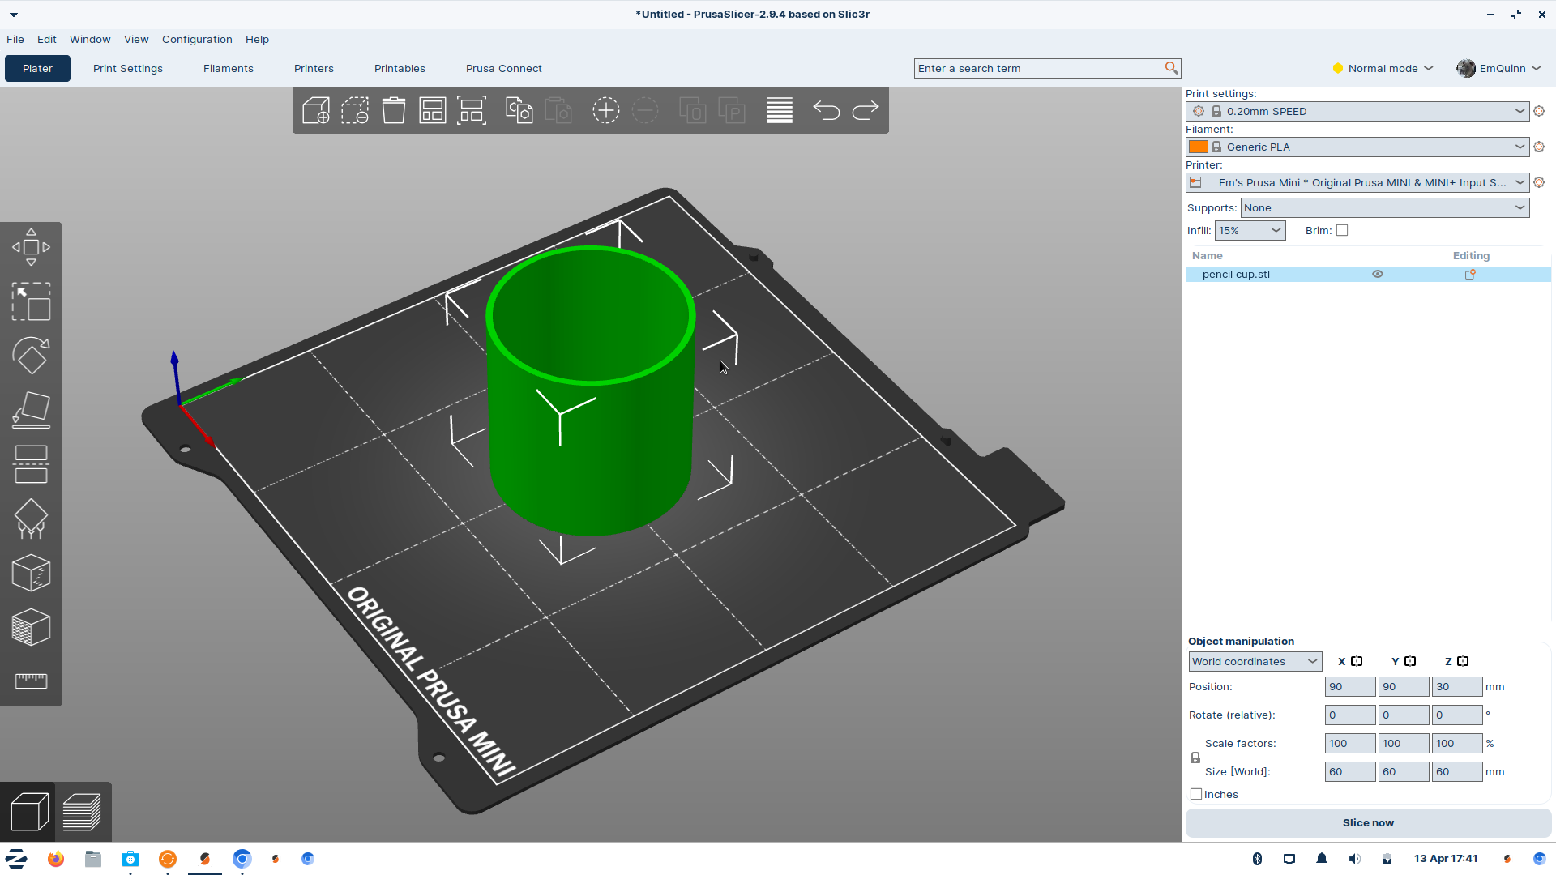Toggle the Brim checkbox
The image size is (1556, 875).
[x=1342, y=230]
